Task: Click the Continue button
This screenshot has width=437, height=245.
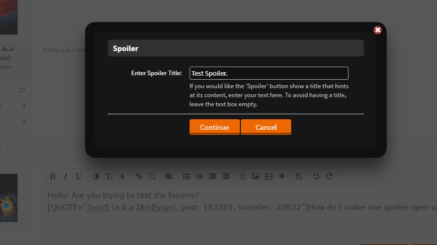Action: tap(215, 127)
